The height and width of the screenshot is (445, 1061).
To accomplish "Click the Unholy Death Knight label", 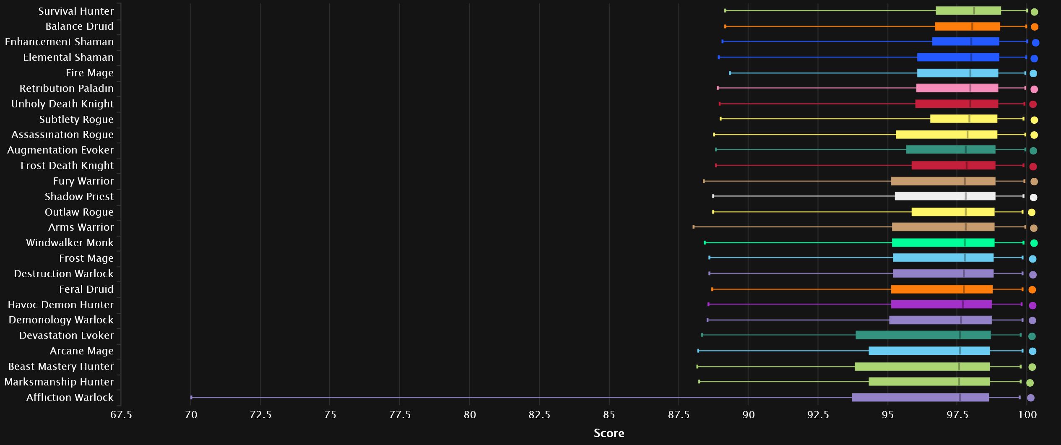I will tap(62, 104).
